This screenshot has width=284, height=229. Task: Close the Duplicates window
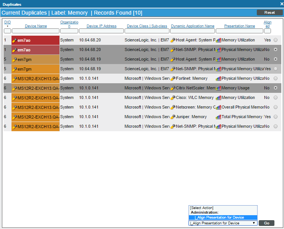282,4
